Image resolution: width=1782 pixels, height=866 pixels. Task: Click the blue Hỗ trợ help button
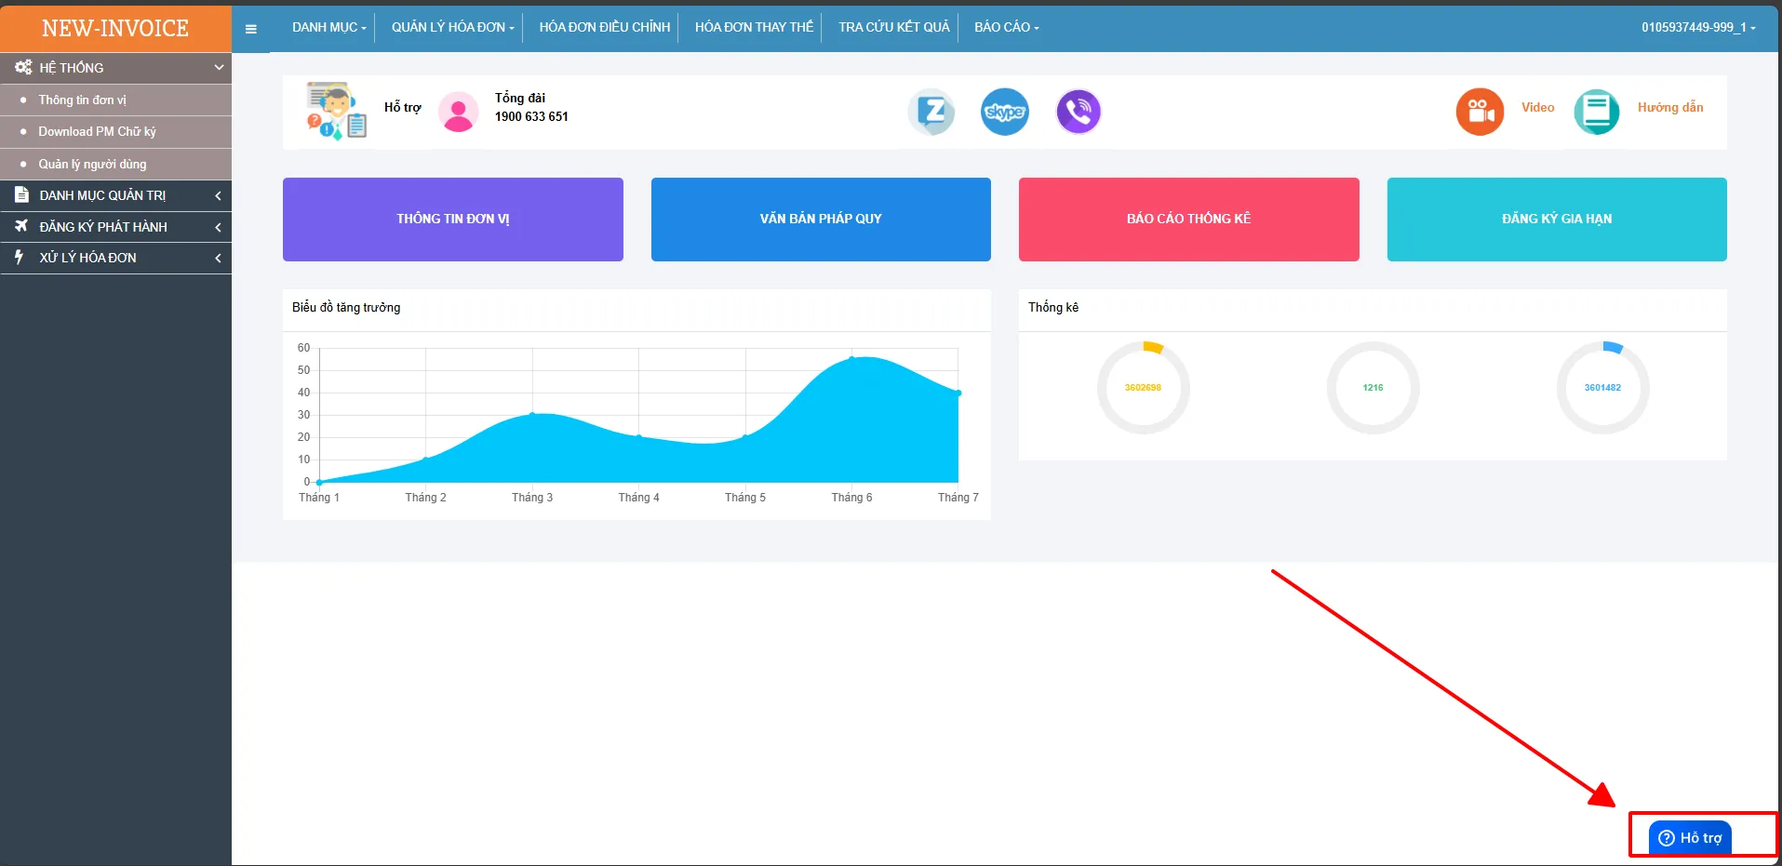pyautogui.click(x=1690, y=837)
